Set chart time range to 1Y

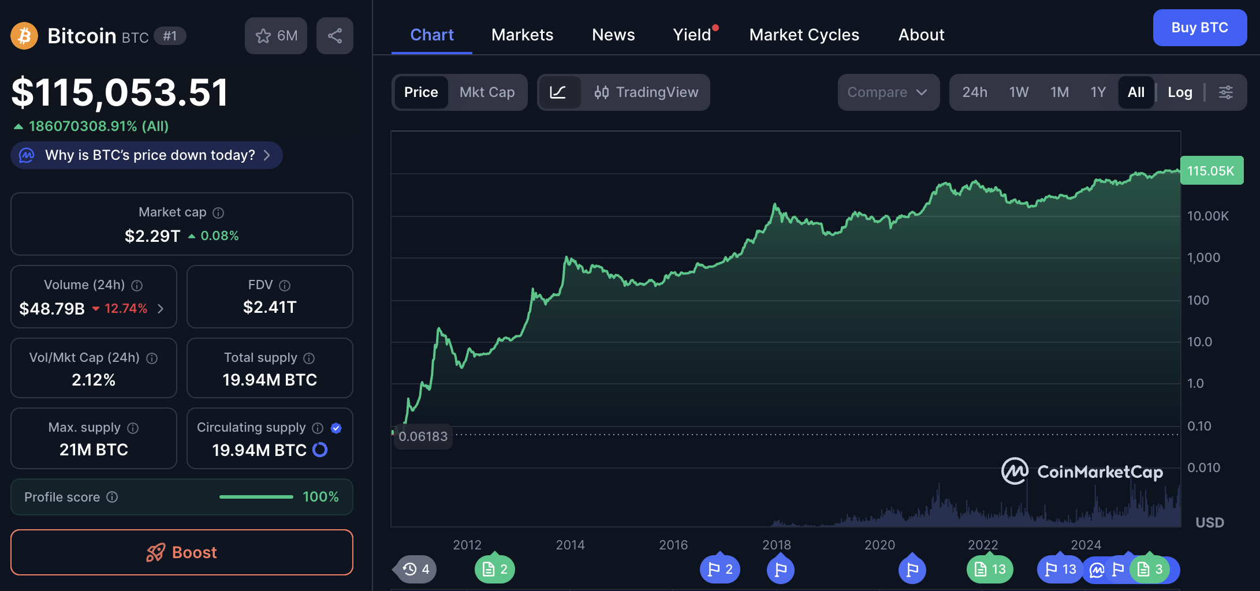click(x=1098, y=92)
